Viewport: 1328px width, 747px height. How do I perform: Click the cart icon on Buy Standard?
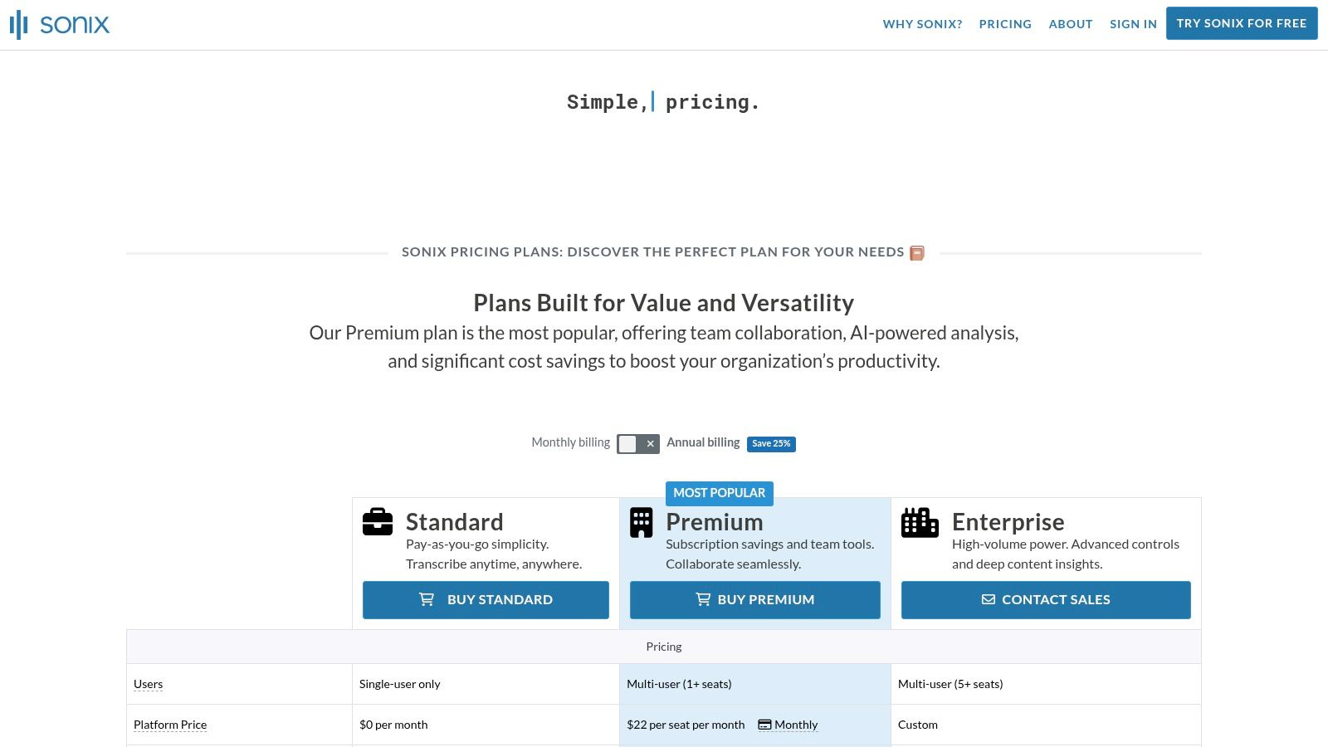pos(427,599)
